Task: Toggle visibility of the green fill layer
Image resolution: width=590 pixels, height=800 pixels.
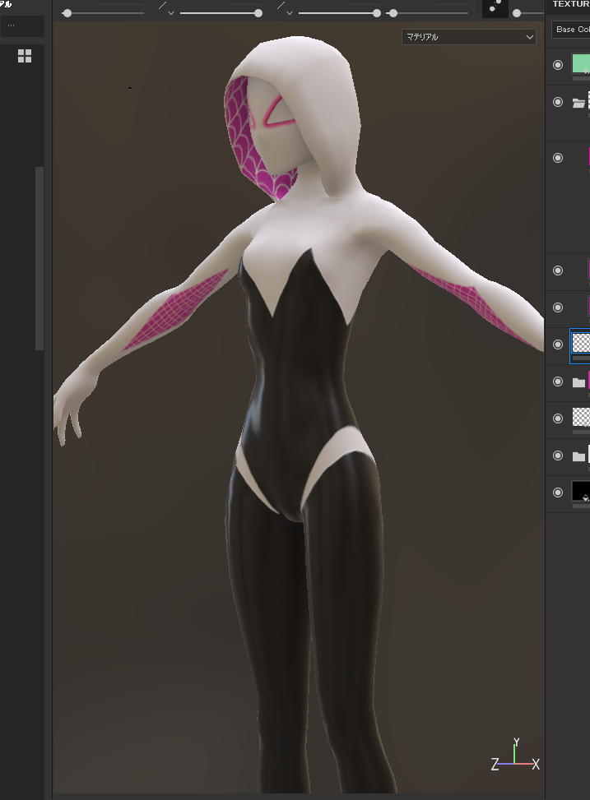Action: [x=558, y=65]
